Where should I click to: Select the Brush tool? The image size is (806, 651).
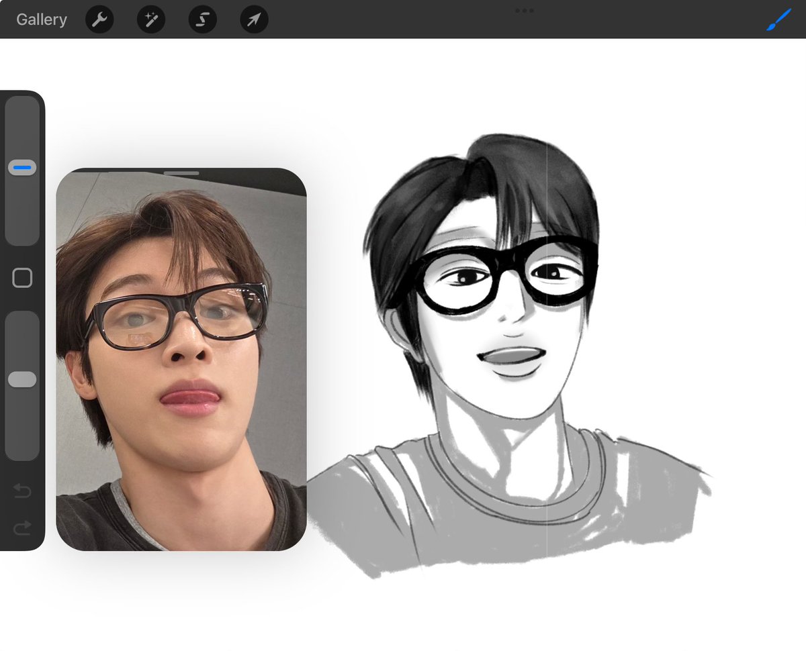(779, 19)
